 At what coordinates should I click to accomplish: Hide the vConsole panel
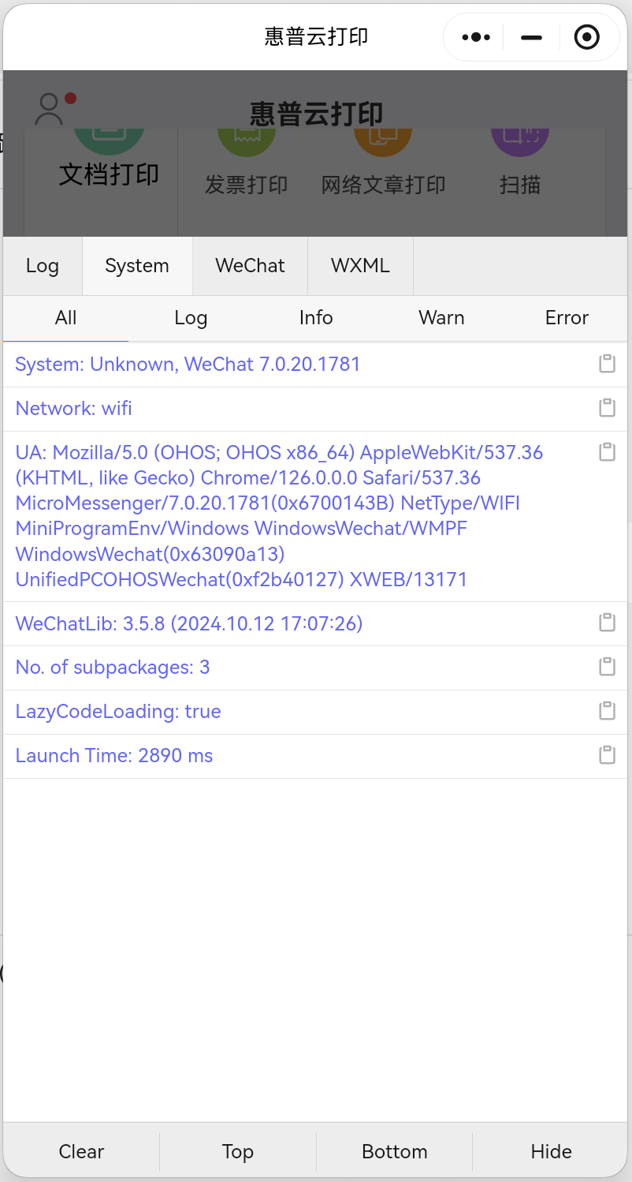click(551, 1151)
